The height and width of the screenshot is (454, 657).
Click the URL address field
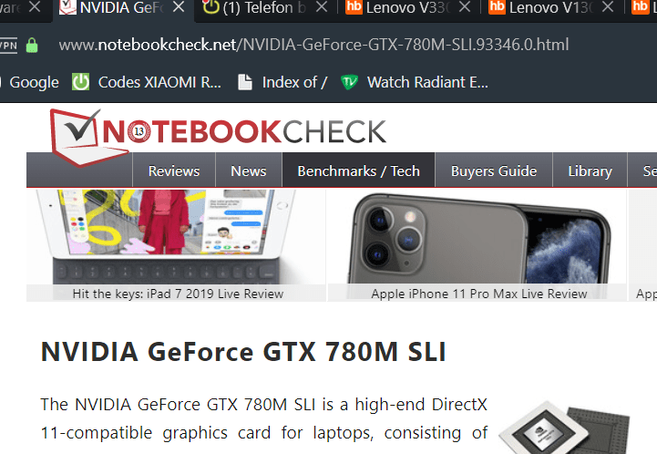[x=313, y=45]
